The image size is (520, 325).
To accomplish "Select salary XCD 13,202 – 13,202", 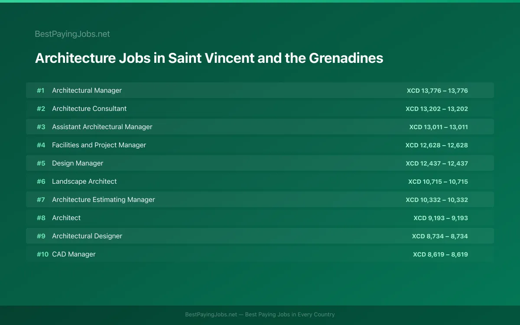I will point(437,109).
